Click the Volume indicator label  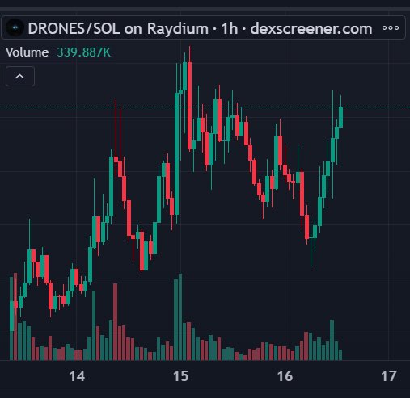point(27,52)
